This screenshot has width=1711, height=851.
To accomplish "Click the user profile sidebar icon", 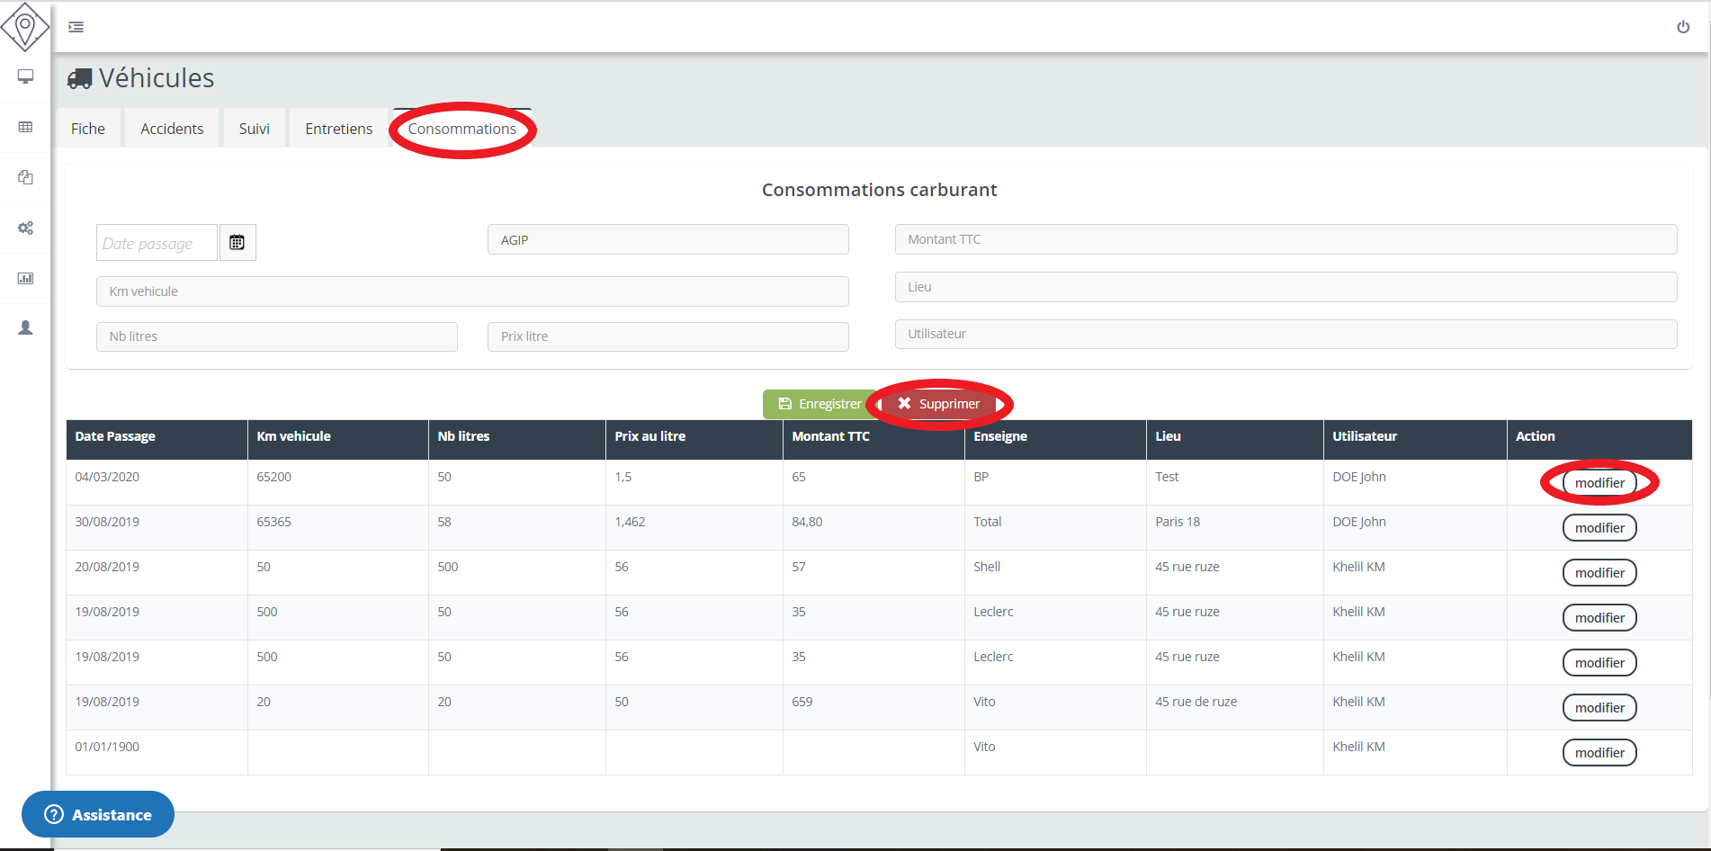I will [x=25, y=328].
